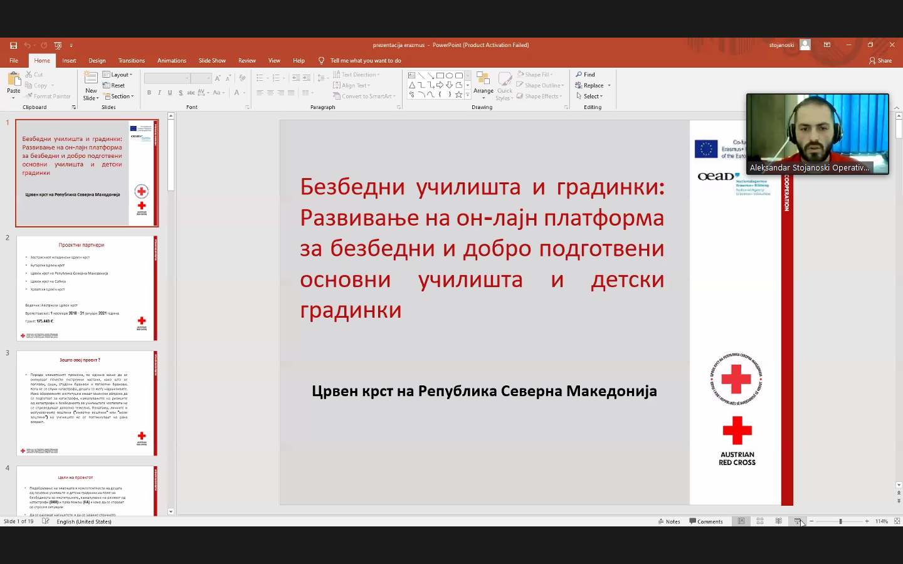Screen dimensions: 903x564
Task: Open Shape Fill options
Action: pyautogui.click(x=535, y=75)
